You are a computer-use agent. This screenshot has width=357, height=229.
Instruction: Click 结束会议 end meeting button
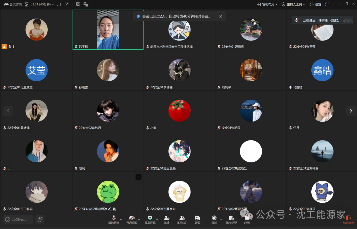(x=348, y=219)
